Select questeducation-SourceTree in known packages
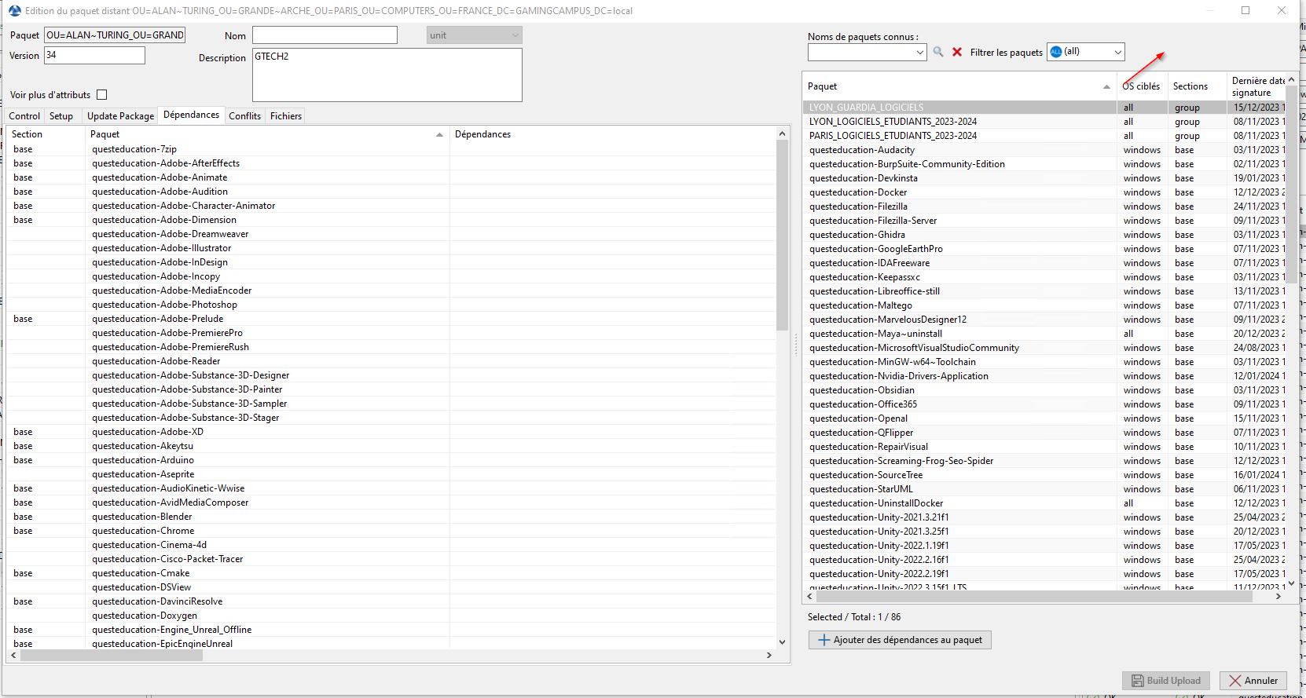Image resolution: width=1306 pixels, height=698 pixels. (x=1044, y=475)
